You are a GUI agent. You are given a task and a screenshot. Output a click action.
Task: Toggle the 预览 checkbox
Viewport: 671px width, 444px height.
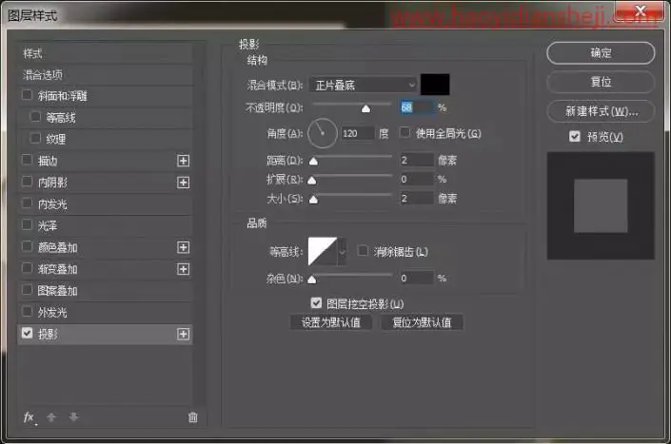575,136
